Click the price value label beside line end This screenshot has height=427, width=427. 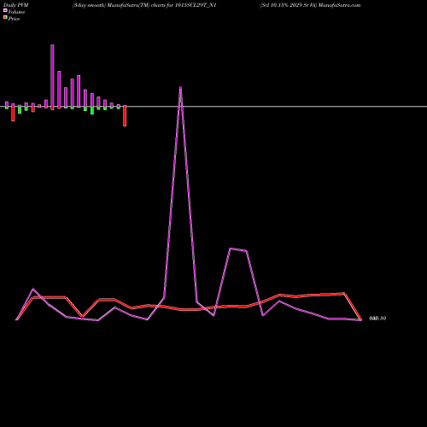coord(377,319)
